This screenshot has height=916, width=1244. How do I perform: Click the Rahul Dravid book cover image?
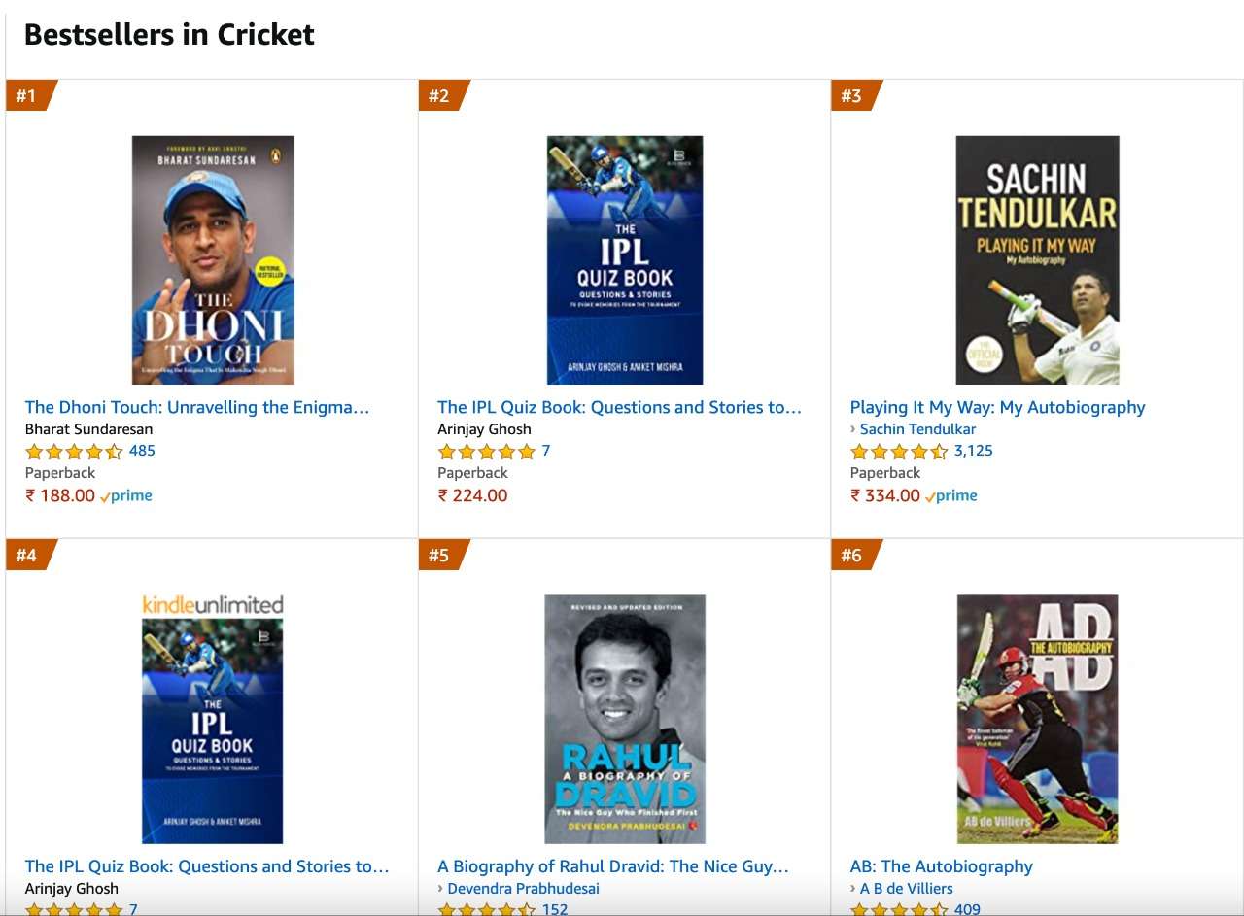(623, 719)
